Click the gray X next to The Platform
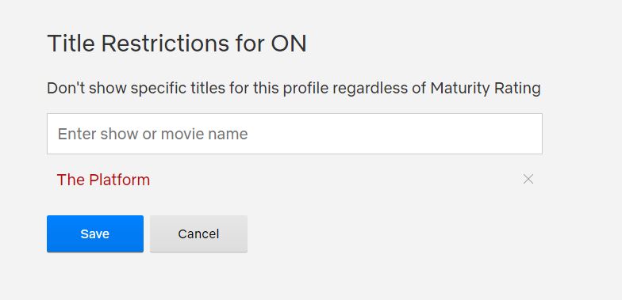The image size is (622, 300). tap(528, 179)
